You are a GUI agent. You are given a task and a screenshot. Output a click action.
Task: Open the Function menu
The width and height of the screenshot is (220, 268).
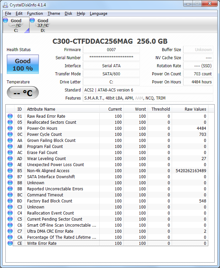(35, 13)
